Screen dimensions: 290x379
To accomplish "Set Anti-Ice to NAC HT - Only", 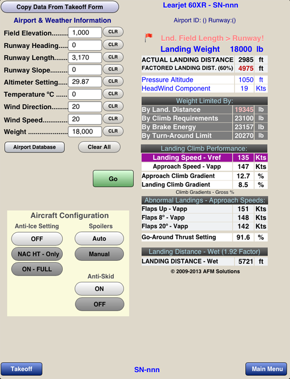I will point(37,254).
